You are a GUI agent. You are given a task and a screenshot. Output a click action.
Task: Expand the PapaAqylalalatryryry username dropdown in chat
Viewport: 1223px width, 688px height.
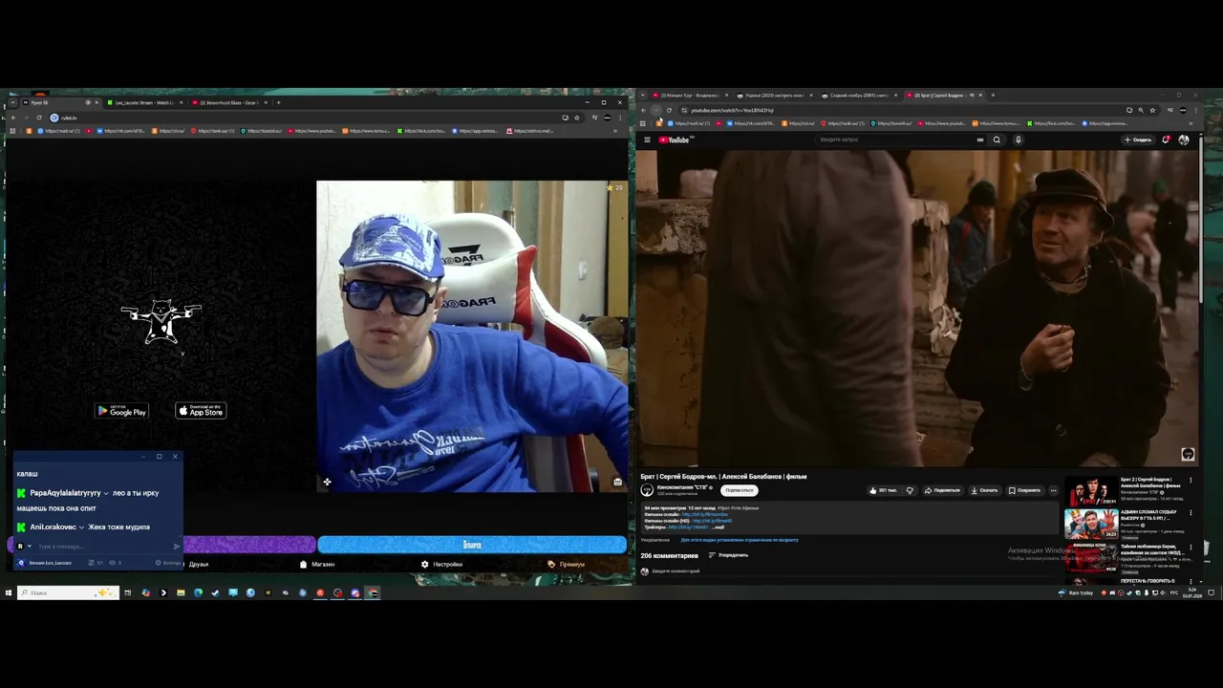(106, 493)
